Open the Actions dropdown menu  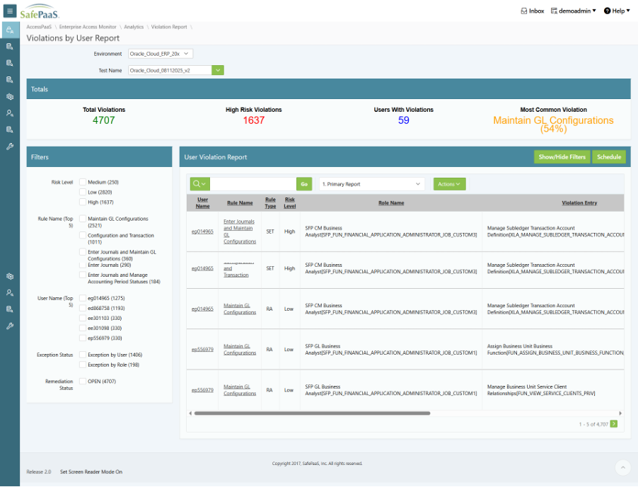pos(449,184)
